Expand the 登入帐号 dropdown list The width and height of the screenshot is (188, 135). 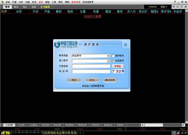pos(108,61)
